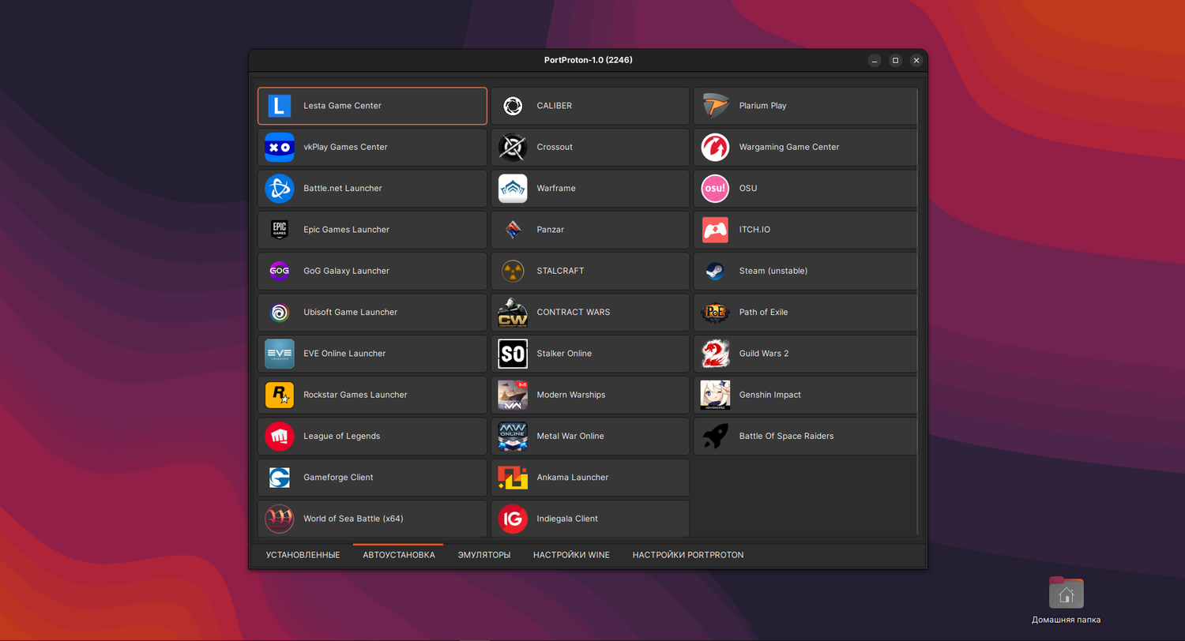
Task: Click the Lesta Game Center blue L icon
Action: click(x=280, y=106)
